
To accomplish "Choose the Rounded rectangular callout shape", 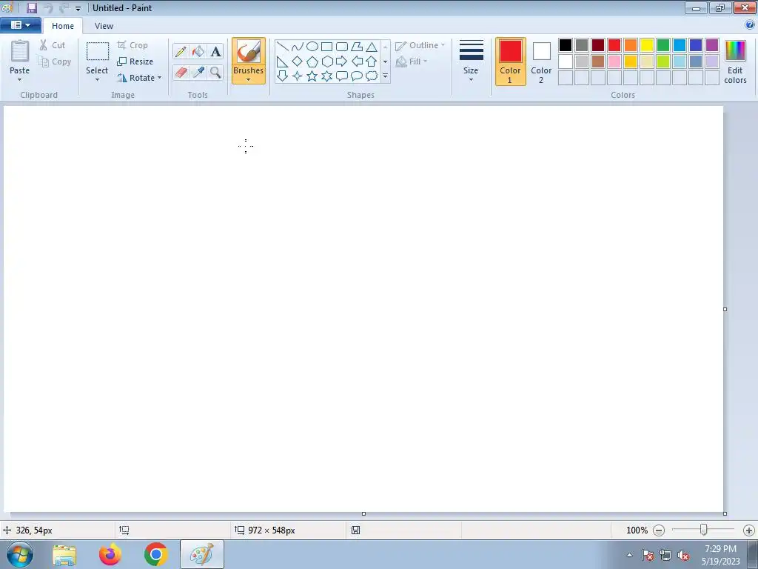I will pos(342,76).
